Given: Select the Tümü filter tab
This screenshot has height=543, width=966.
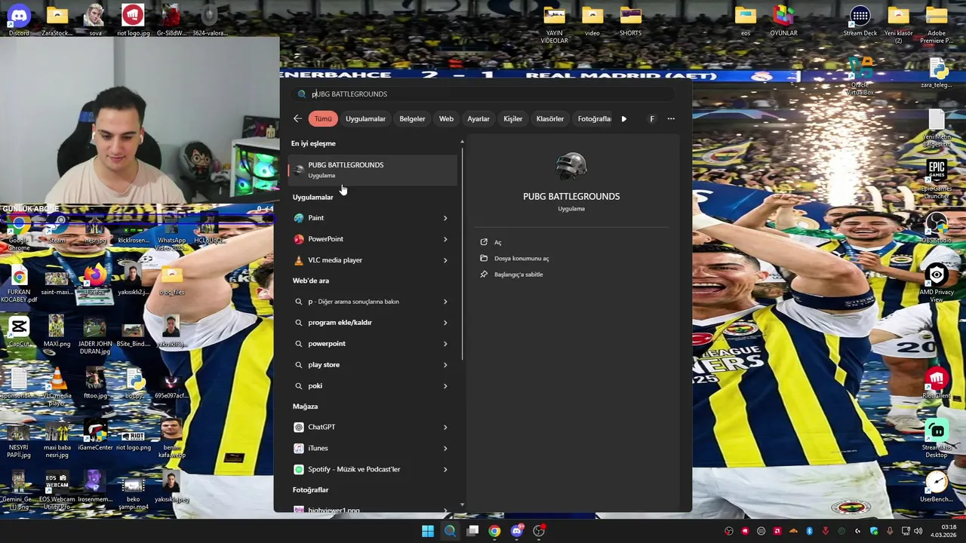Looking at the screenshot, I should (323, 118).
